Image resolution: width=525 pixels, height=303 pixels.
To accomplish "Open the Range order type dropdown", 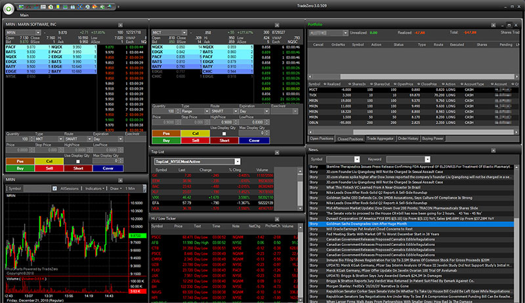I will click(207, 111).
